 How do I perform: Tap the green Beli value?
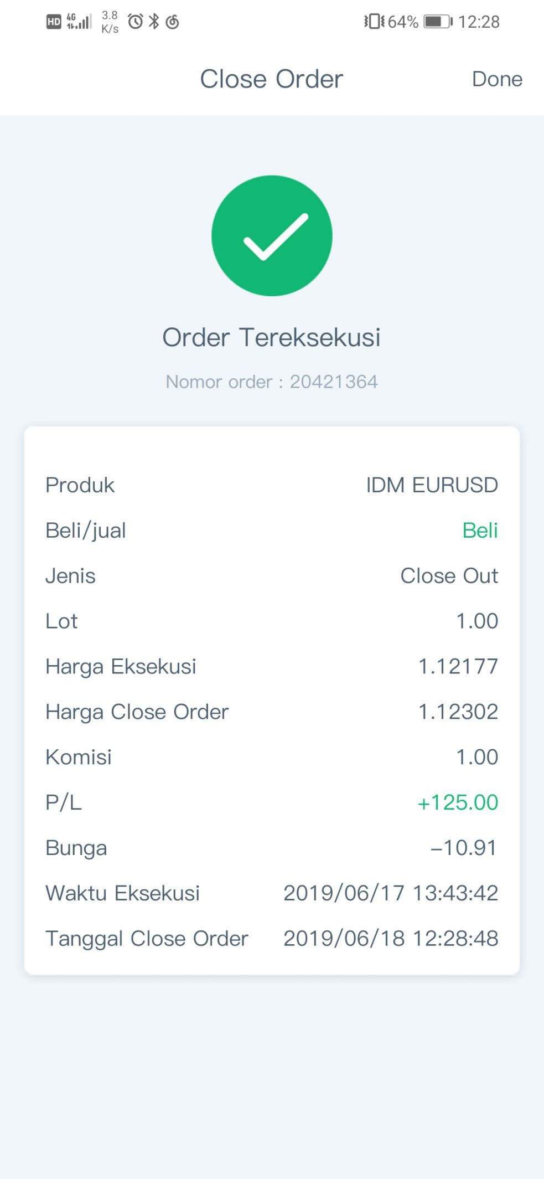pos(480,531)
